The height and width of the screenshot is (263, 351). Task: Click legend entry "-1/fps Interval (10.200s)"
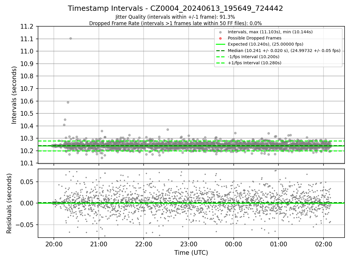click(254, 57)
